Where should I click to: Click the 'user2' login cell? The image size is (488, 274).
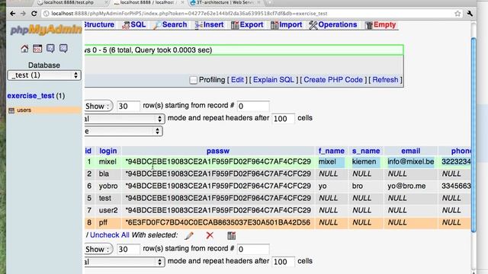click(x=108, y=210)
